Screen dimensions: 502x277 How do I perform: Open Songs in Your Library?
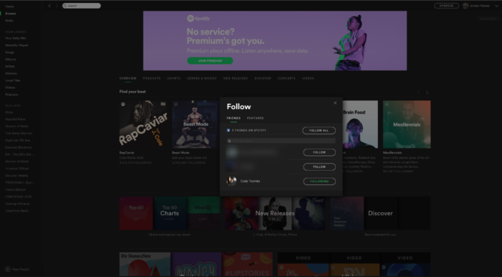coord(10,52)
